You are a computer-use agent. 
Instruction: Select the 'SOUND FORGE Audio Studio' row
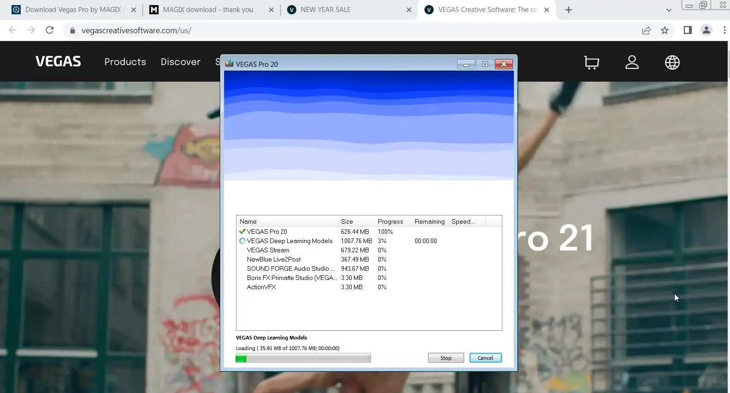[x=369, y=268]
